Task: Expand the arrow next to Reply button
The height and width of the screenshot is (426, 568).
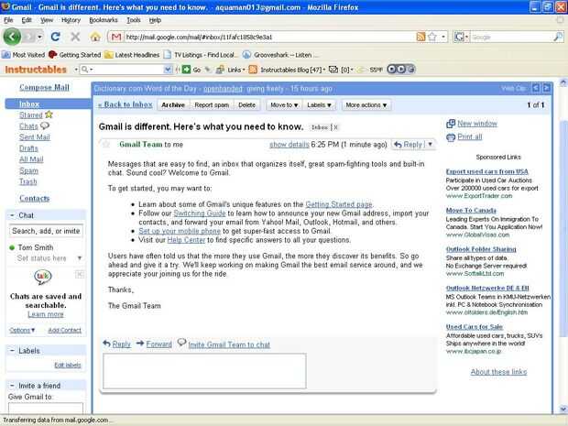Action: [x=430, y=144]
